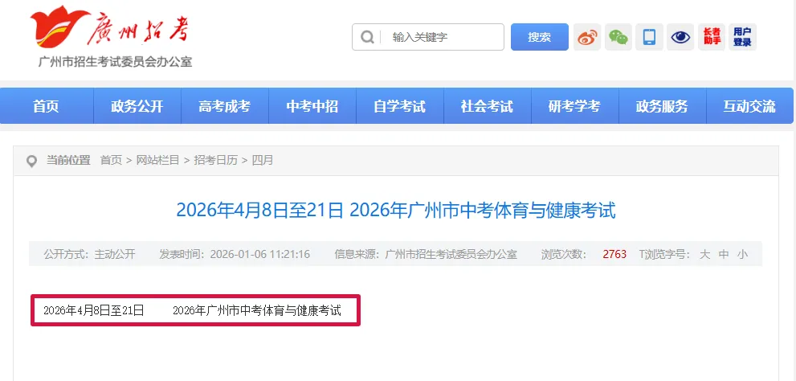Screen dimensions: 796x381
Task: Toggle the accessibility eye icon
Action: coord(680,37)
